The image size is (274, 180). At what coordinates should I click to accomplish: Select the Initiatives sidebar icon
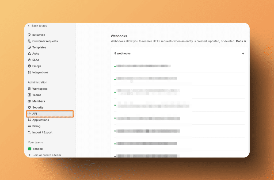(x=29, y=35)
